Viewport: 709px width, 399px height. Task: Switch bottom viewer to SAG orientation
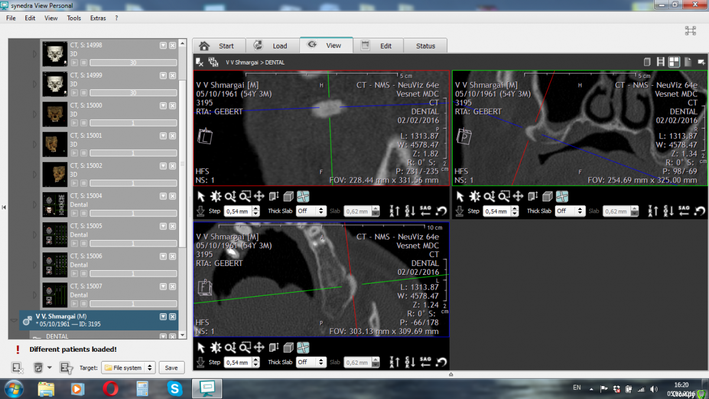[425, 362]
